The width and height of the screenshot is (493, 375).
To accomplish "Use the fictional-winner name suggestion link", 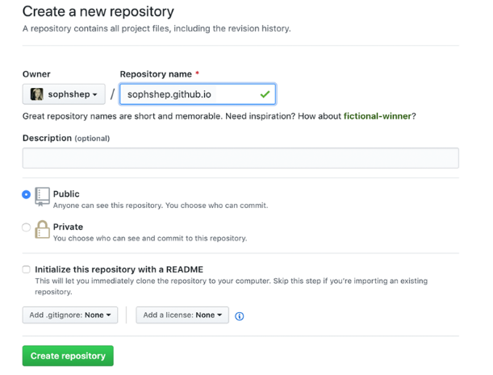I will point(378,116).
